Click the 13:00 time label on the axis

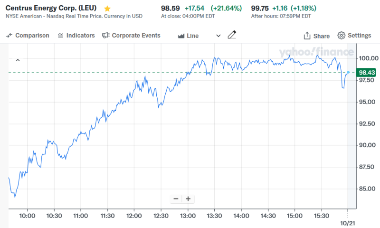(x=188, y=216)
